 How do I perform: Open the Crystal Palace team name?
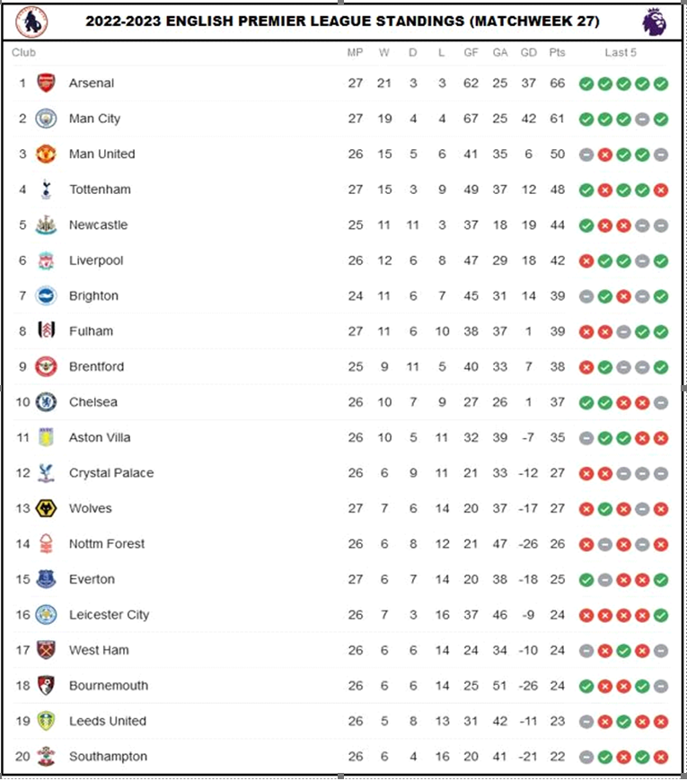click(x=111, y=473)
